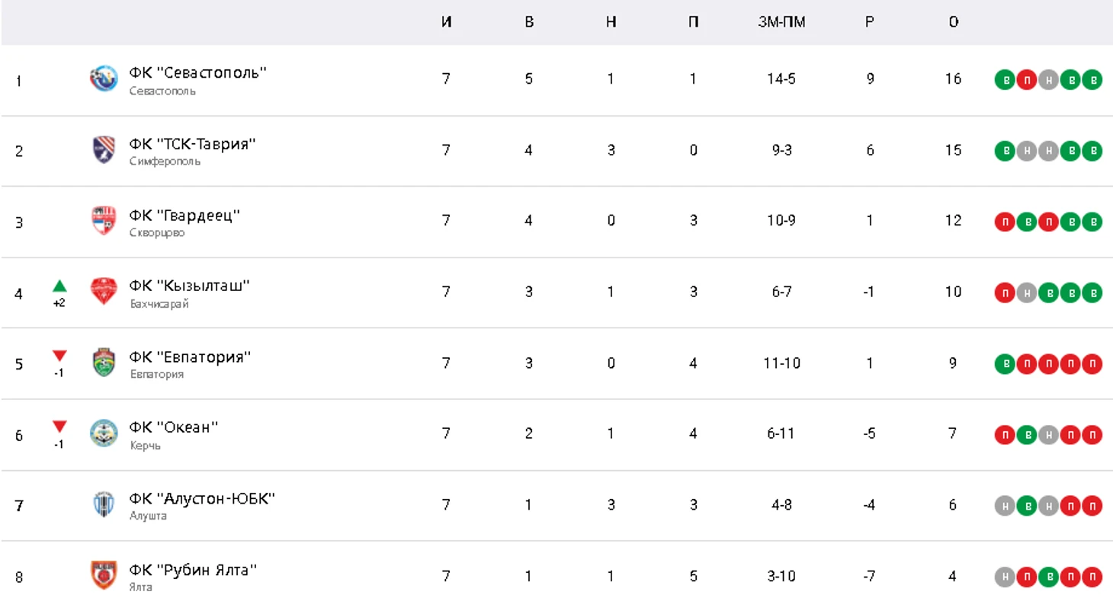Open ФК "Севастополь" team name link
This screenshot has width=1113, height=611.
click(x=198, y=73)
